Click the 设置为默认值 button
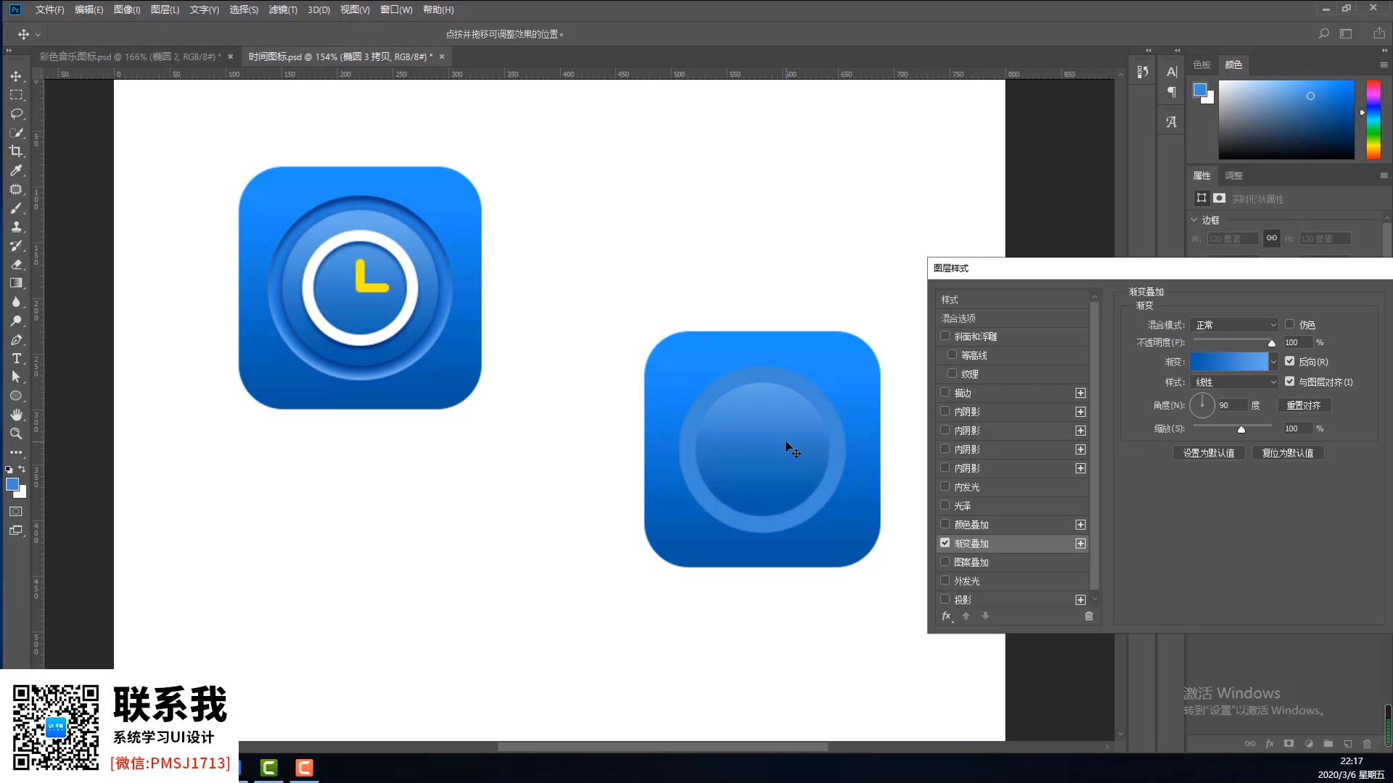The height and width of the screenshot is (783, 1393). point(1209,453)
